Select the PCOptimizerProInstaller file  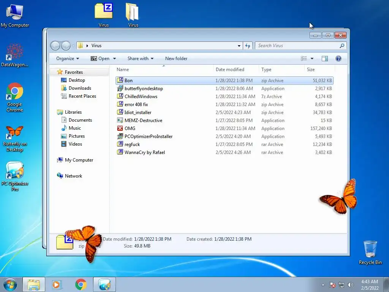[x=224, y=136]
